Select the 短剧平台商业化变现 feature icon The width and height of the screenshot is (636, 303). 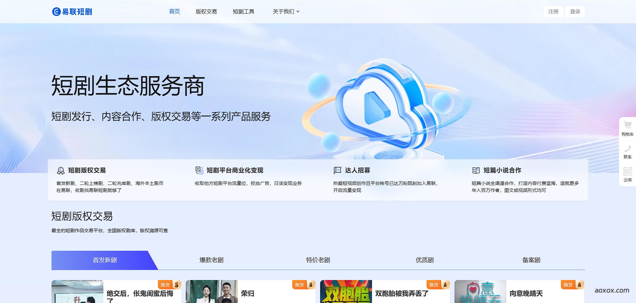pos(199,170)
